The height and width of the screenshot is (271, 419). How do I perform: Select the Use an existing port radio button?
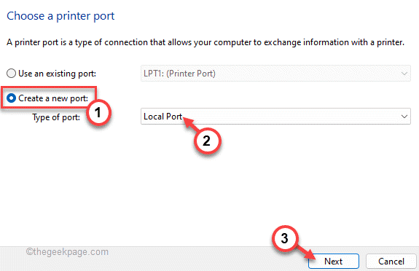[11, 74]
